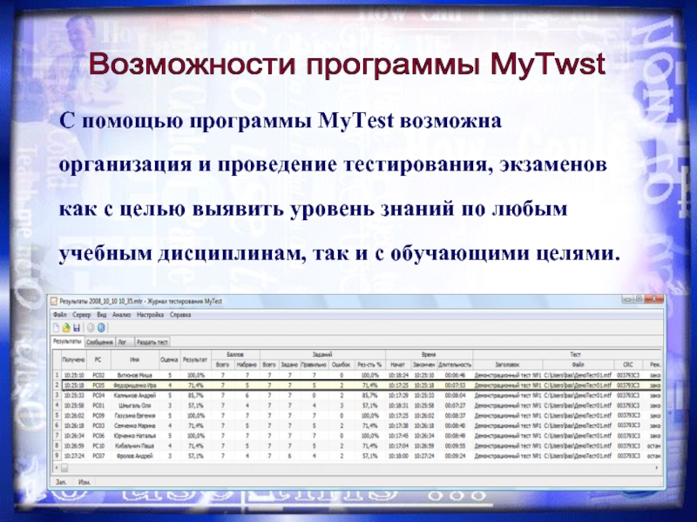Switch to the Лог tab
Screen dimensions: 697x522
point(123,342)
